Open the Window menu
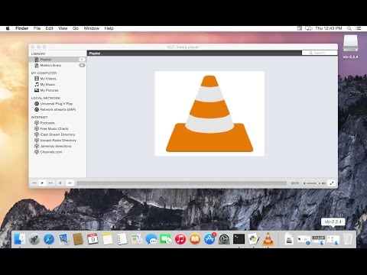Viewport: 367px width, 275px height. tap(92, 28)
